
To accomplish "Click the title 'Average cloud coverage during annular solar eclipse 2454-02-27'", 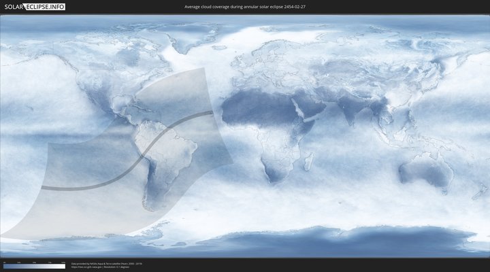I will (x=245, y=7).
